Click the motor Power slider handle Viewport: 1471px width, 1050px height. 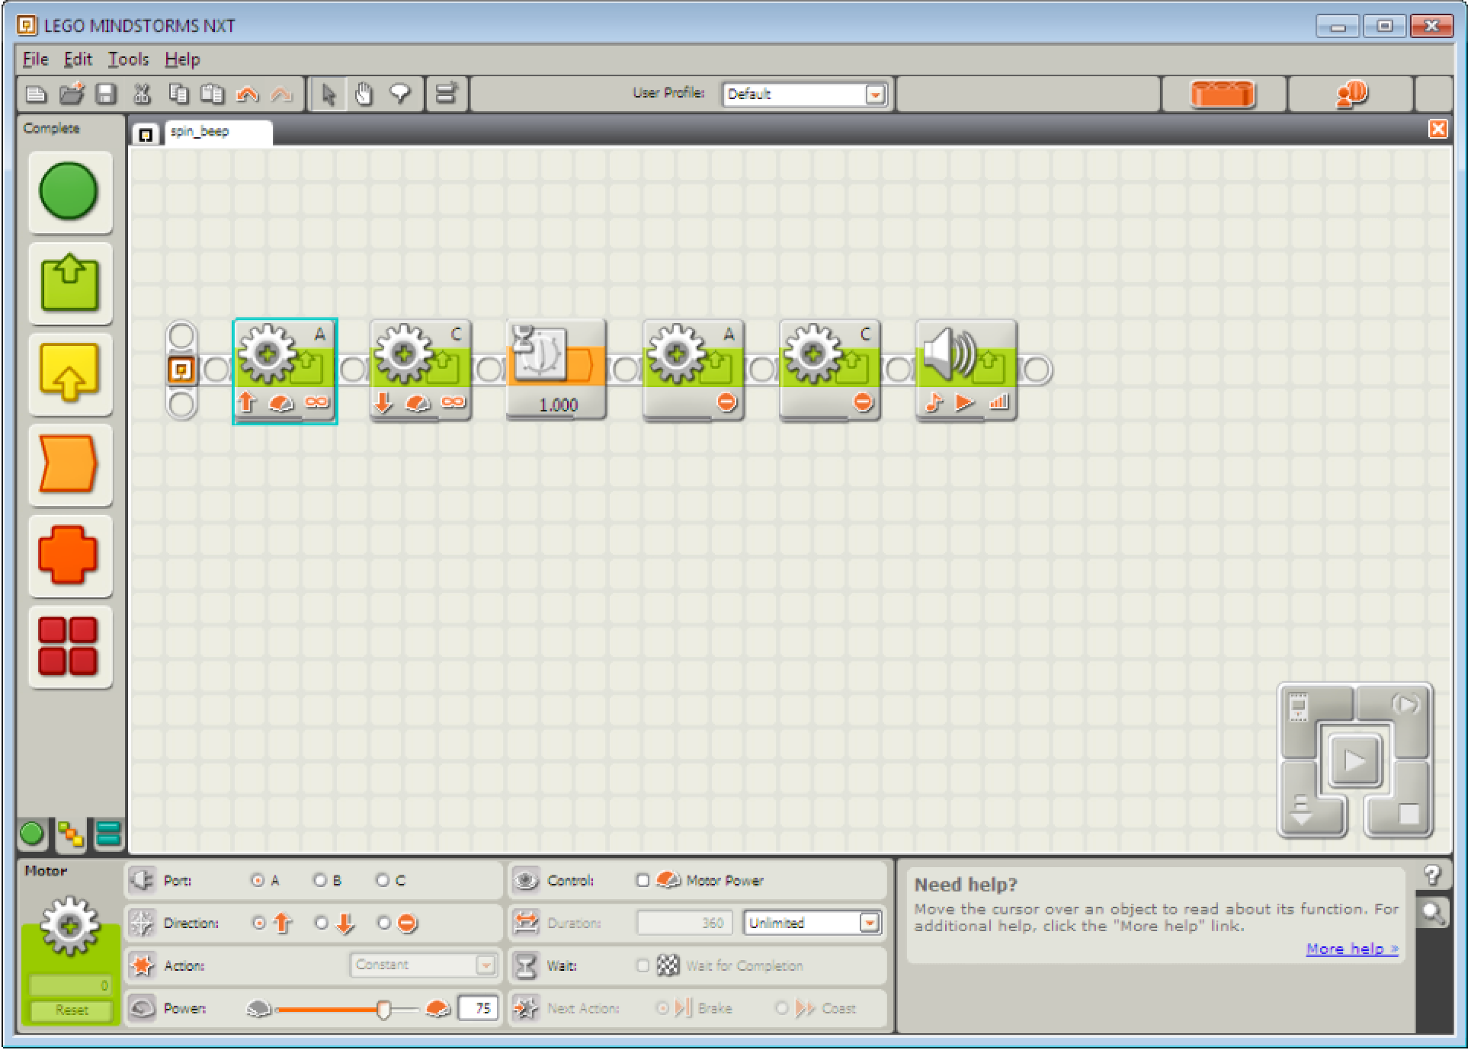point(384,1010)
